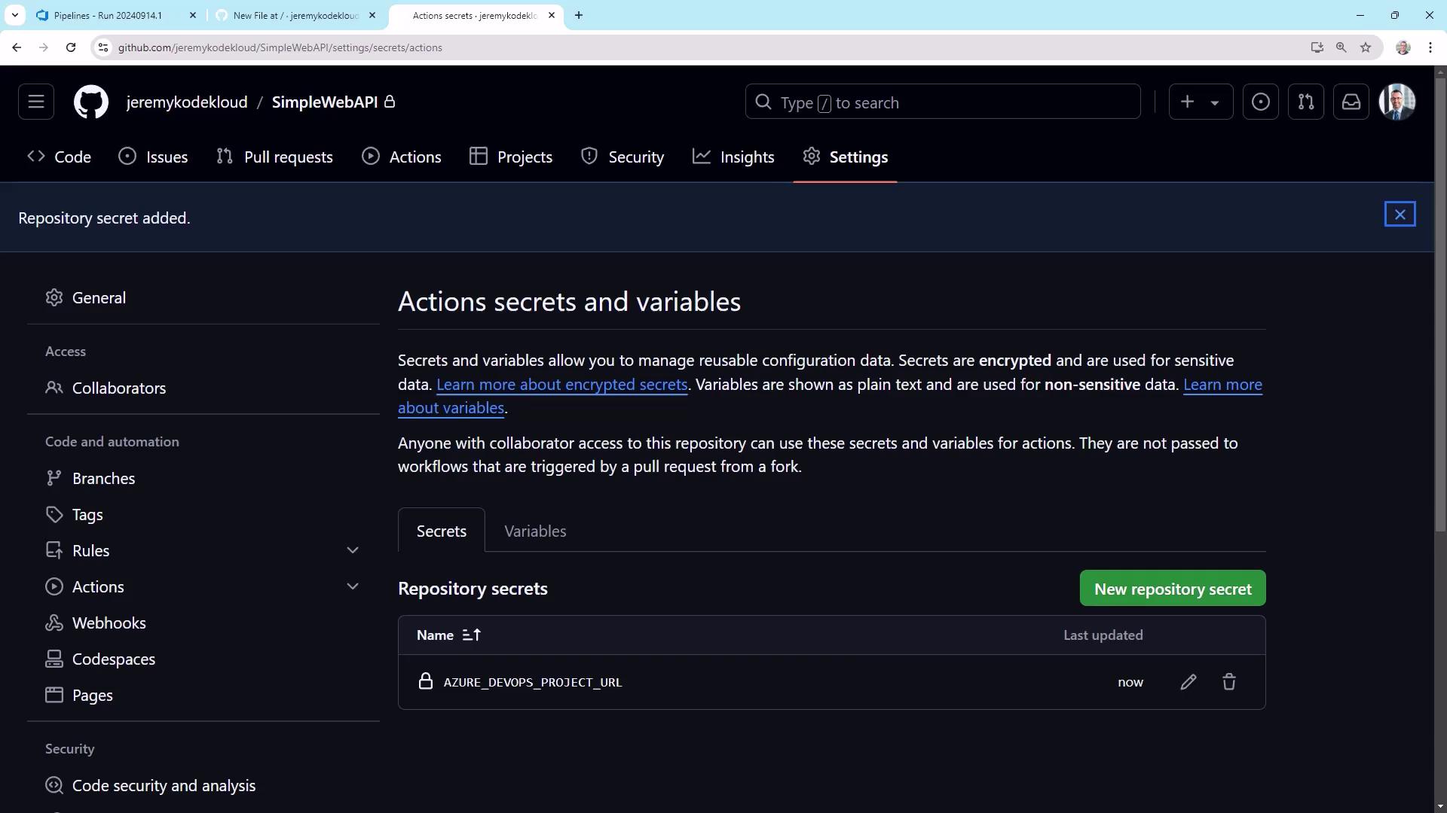Click the 'Last updated' column header

(1103, 635)
